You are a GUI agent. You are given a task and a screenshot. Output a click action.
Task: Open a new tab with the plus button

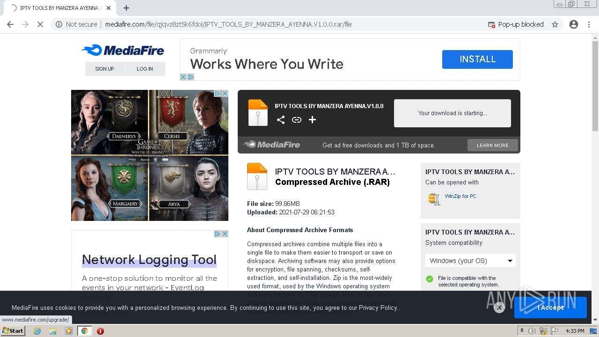pos(126,8)
